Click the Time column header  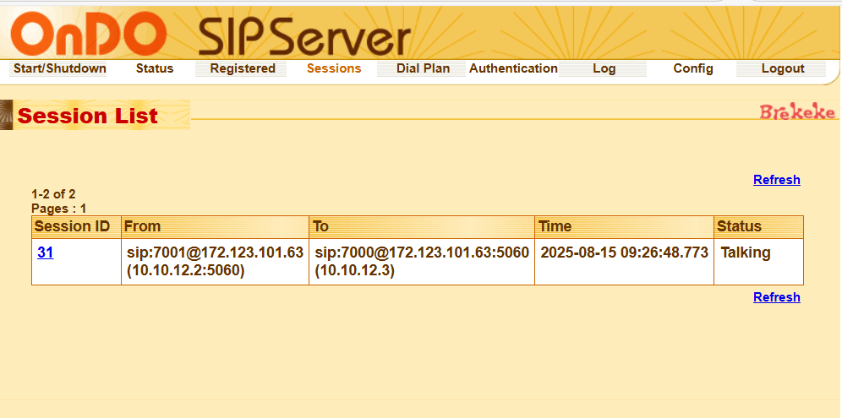pyautogui.click(x=624, y=226)
